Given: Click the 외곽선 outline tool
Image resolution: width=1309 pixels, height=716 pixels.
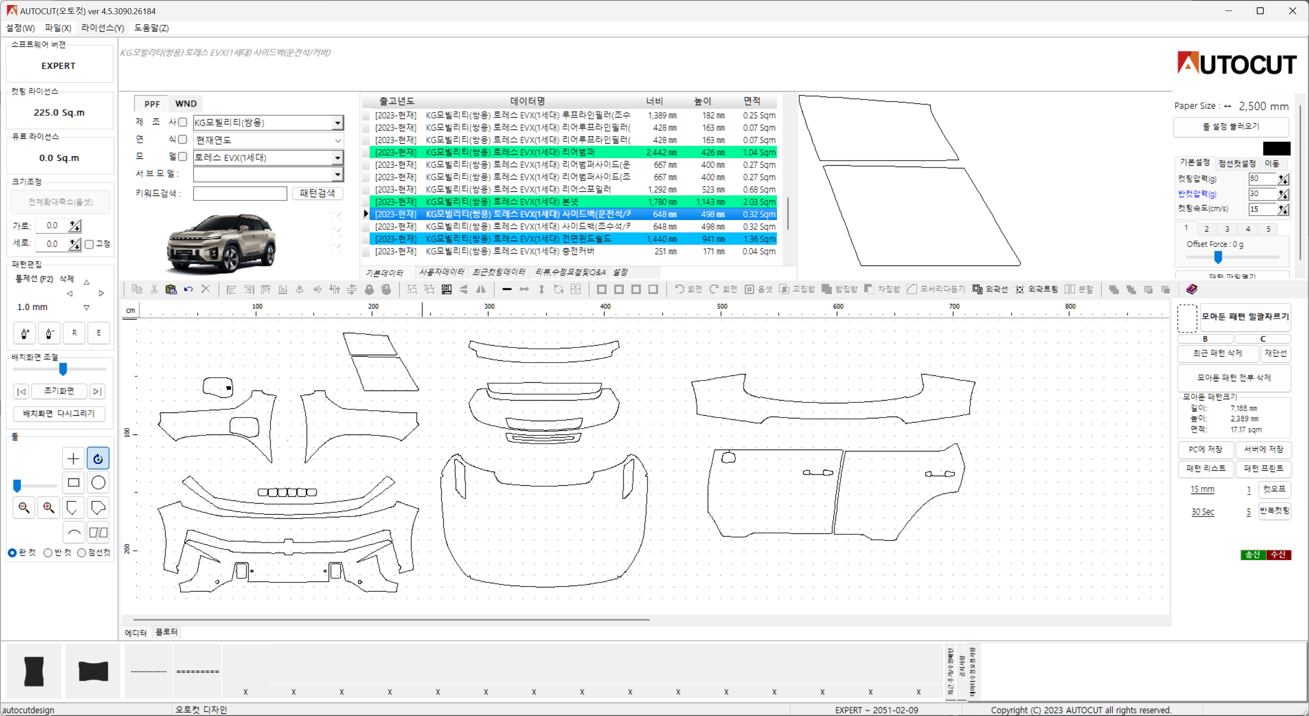Looking at the screenshot, I should (990, 289).
